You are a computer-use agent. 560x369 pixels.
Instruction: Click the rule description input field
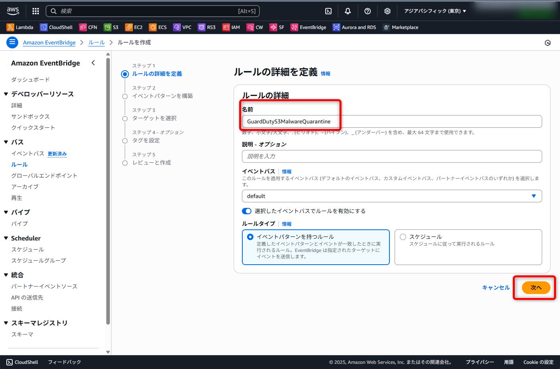pyautogui.click(x=391, y=156)
